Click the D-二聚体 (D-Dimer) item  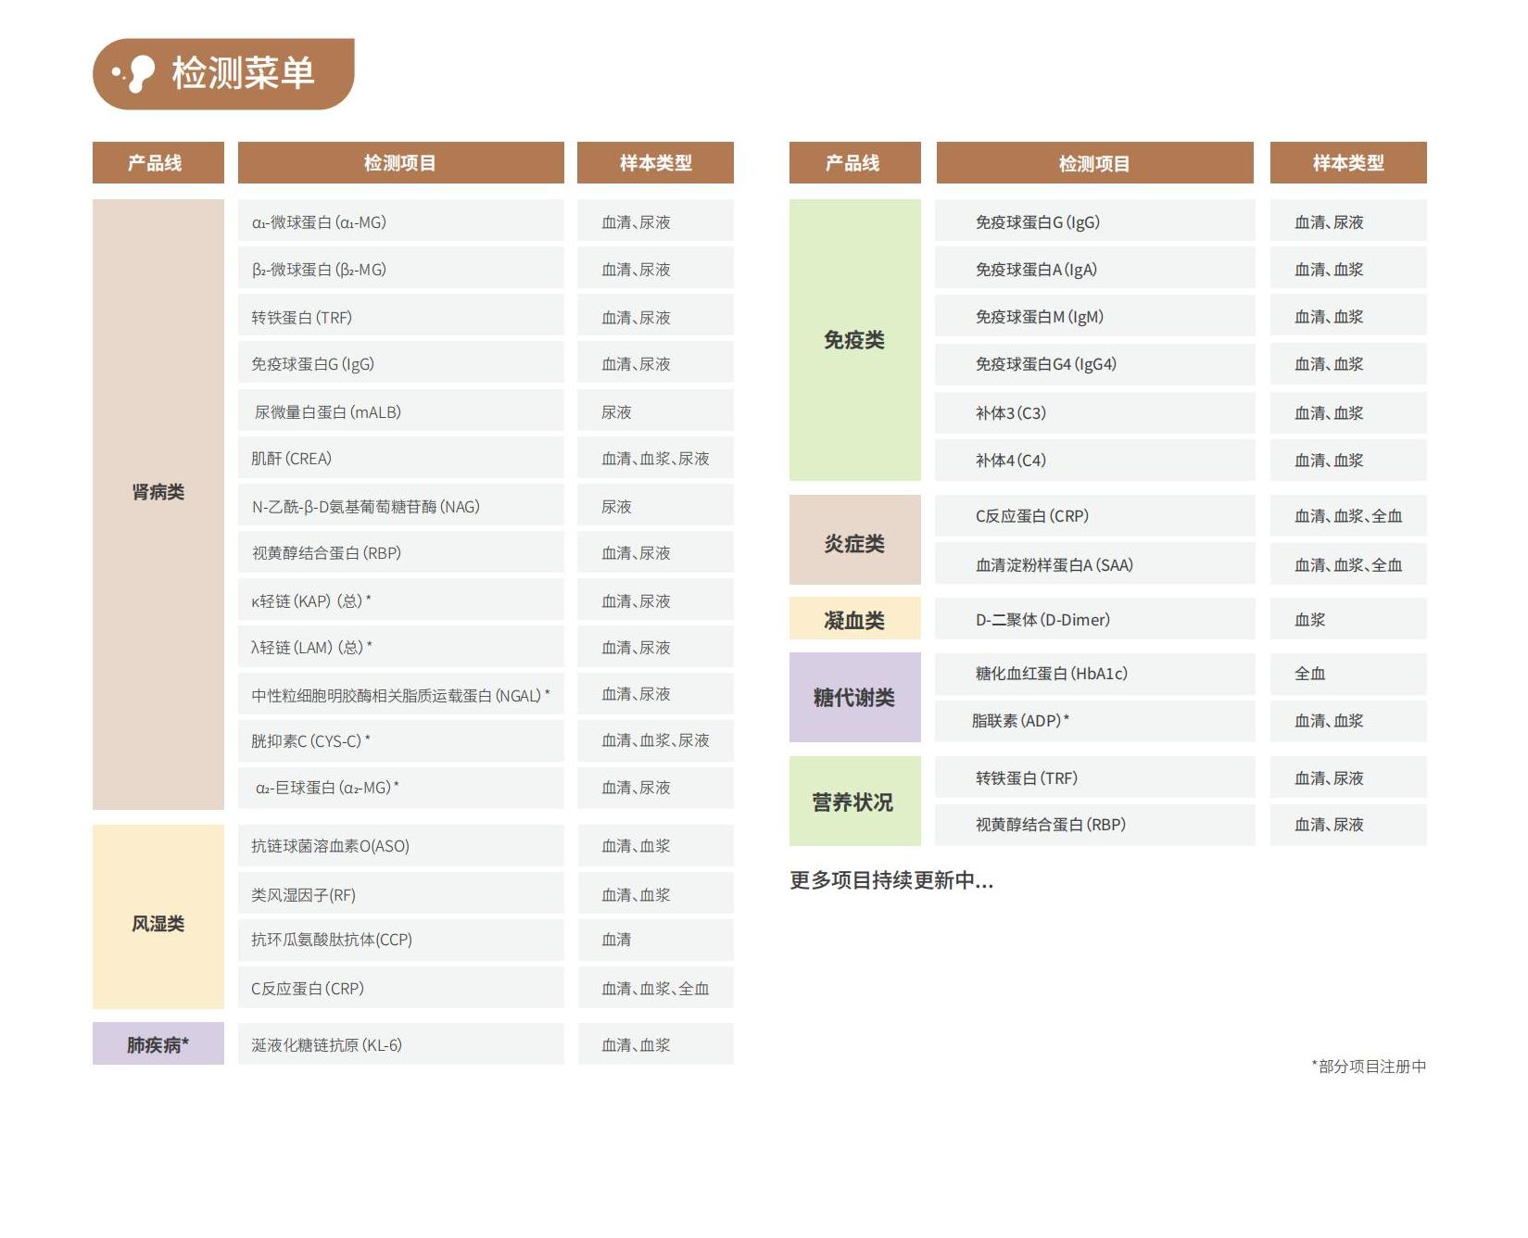1042,620
